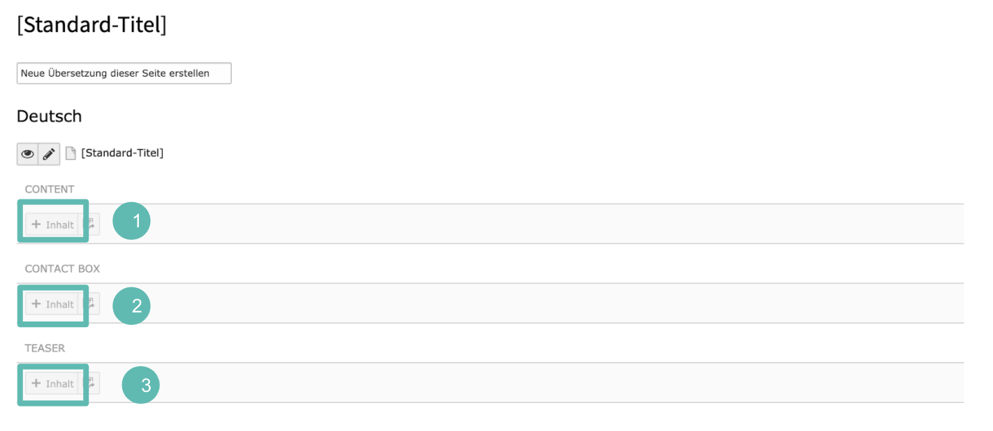993x431 pixels.
Task: View the page using the eye icon
Action: pos(28,154)
